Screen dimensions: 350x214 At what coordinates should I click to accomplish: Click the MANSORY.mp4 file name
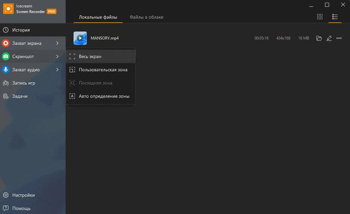(x=104, y=38)
